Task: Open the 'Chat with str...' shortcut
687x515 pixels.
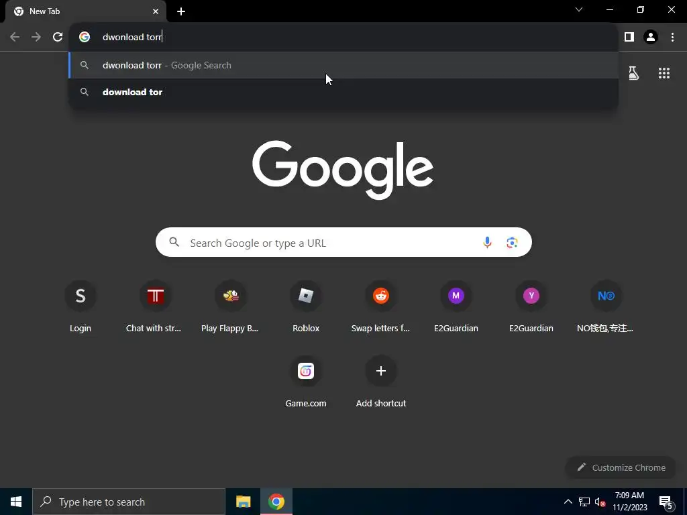Action: point(156,306)
